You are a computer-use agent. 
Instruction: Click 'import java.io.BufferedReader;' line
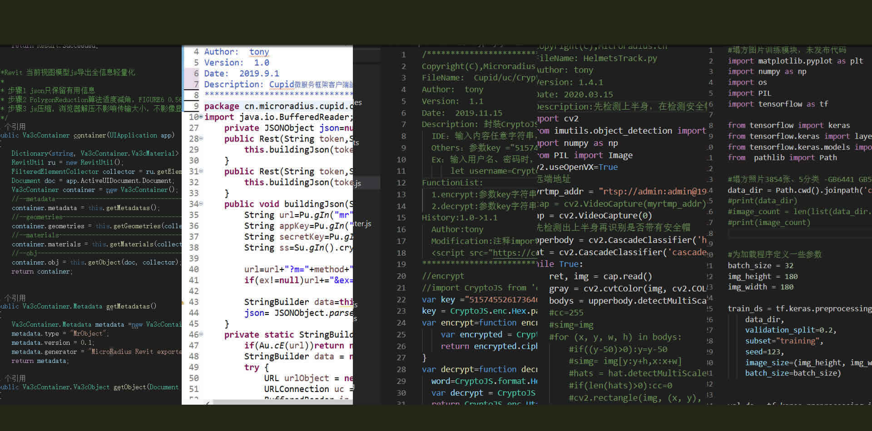[278, 117]
